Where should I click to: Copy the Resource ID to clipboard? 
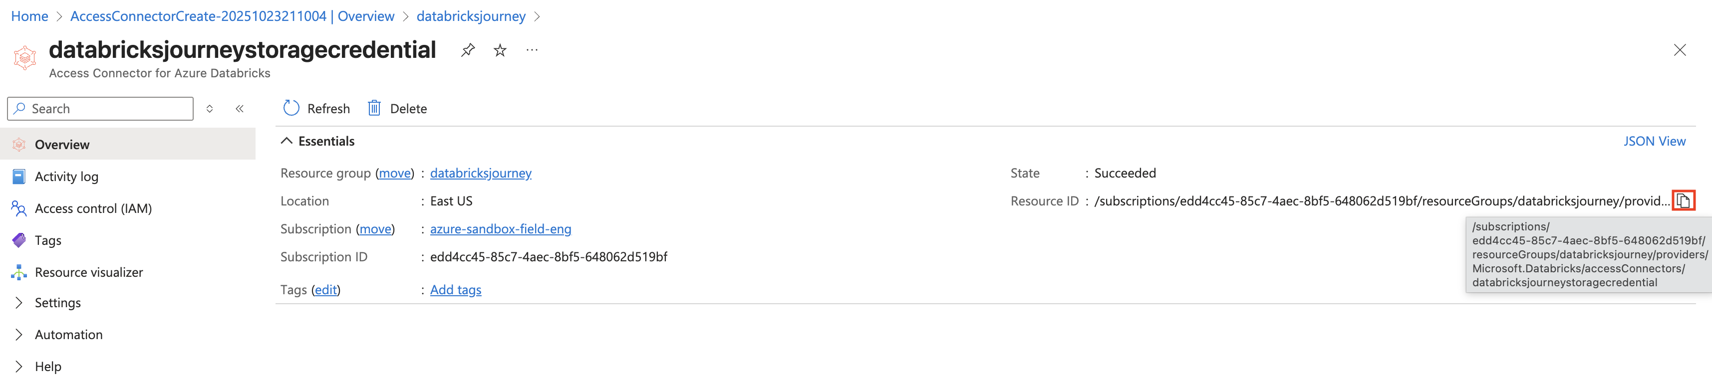tap(1683, 200)
